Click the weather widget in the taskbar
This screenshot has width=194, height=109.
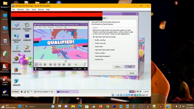[x=8, y=106]
